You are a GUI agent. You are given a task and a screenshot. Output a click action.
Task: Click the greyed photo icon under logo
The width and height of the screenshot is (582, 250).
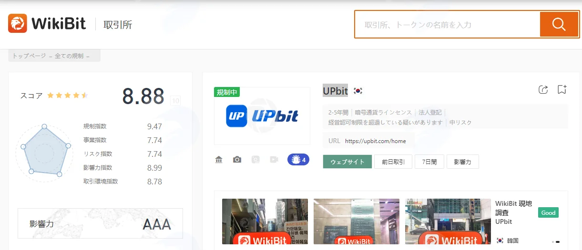[x=255, y=160]
